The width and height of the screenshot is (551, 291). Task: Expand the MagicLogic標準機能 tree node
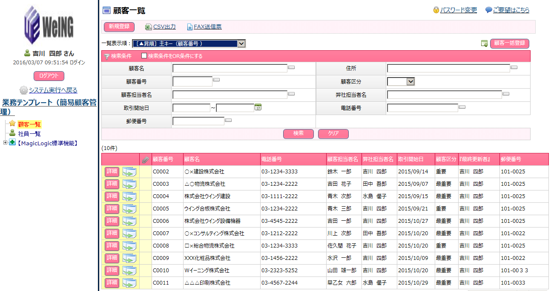click(5, 143)
